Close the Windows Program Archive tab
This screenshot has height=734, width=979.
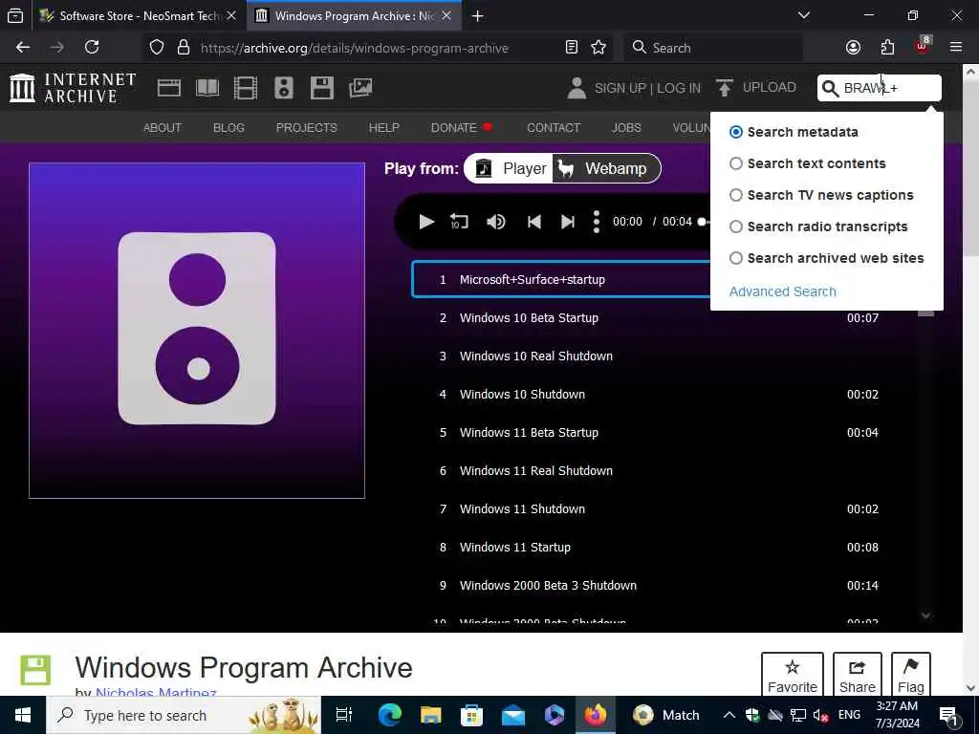click(446, 15)
